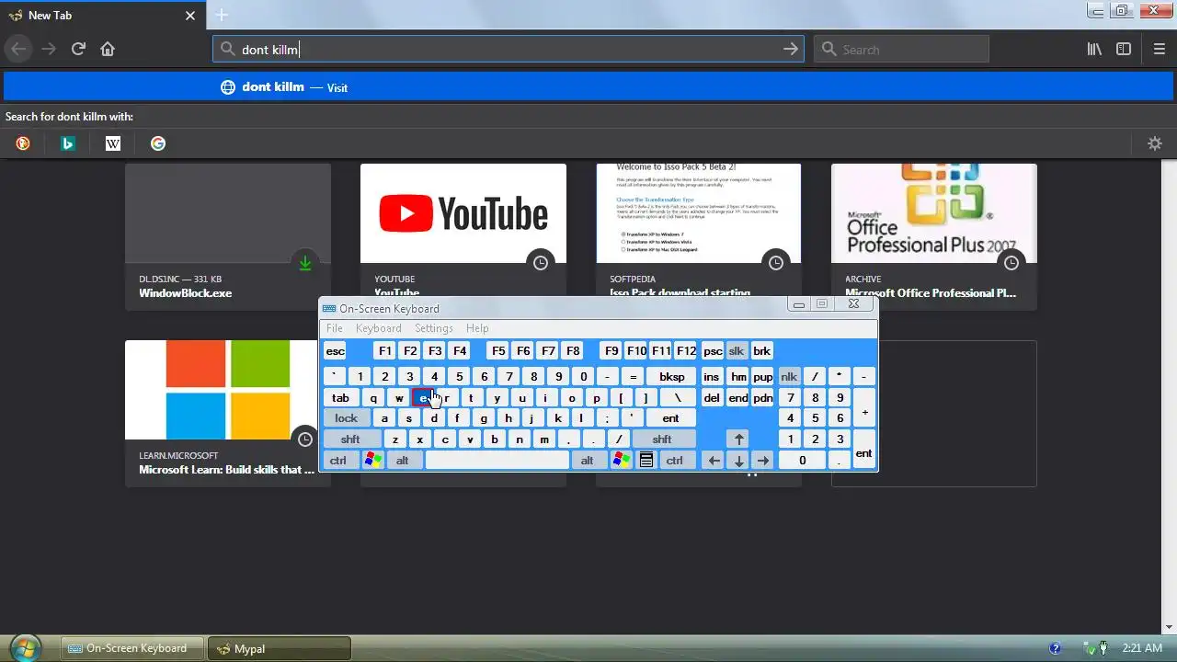The width and height of the screenshot is (1177, 662).
Task: Click the power icon in the system tray
Action: coord(1102,648)
